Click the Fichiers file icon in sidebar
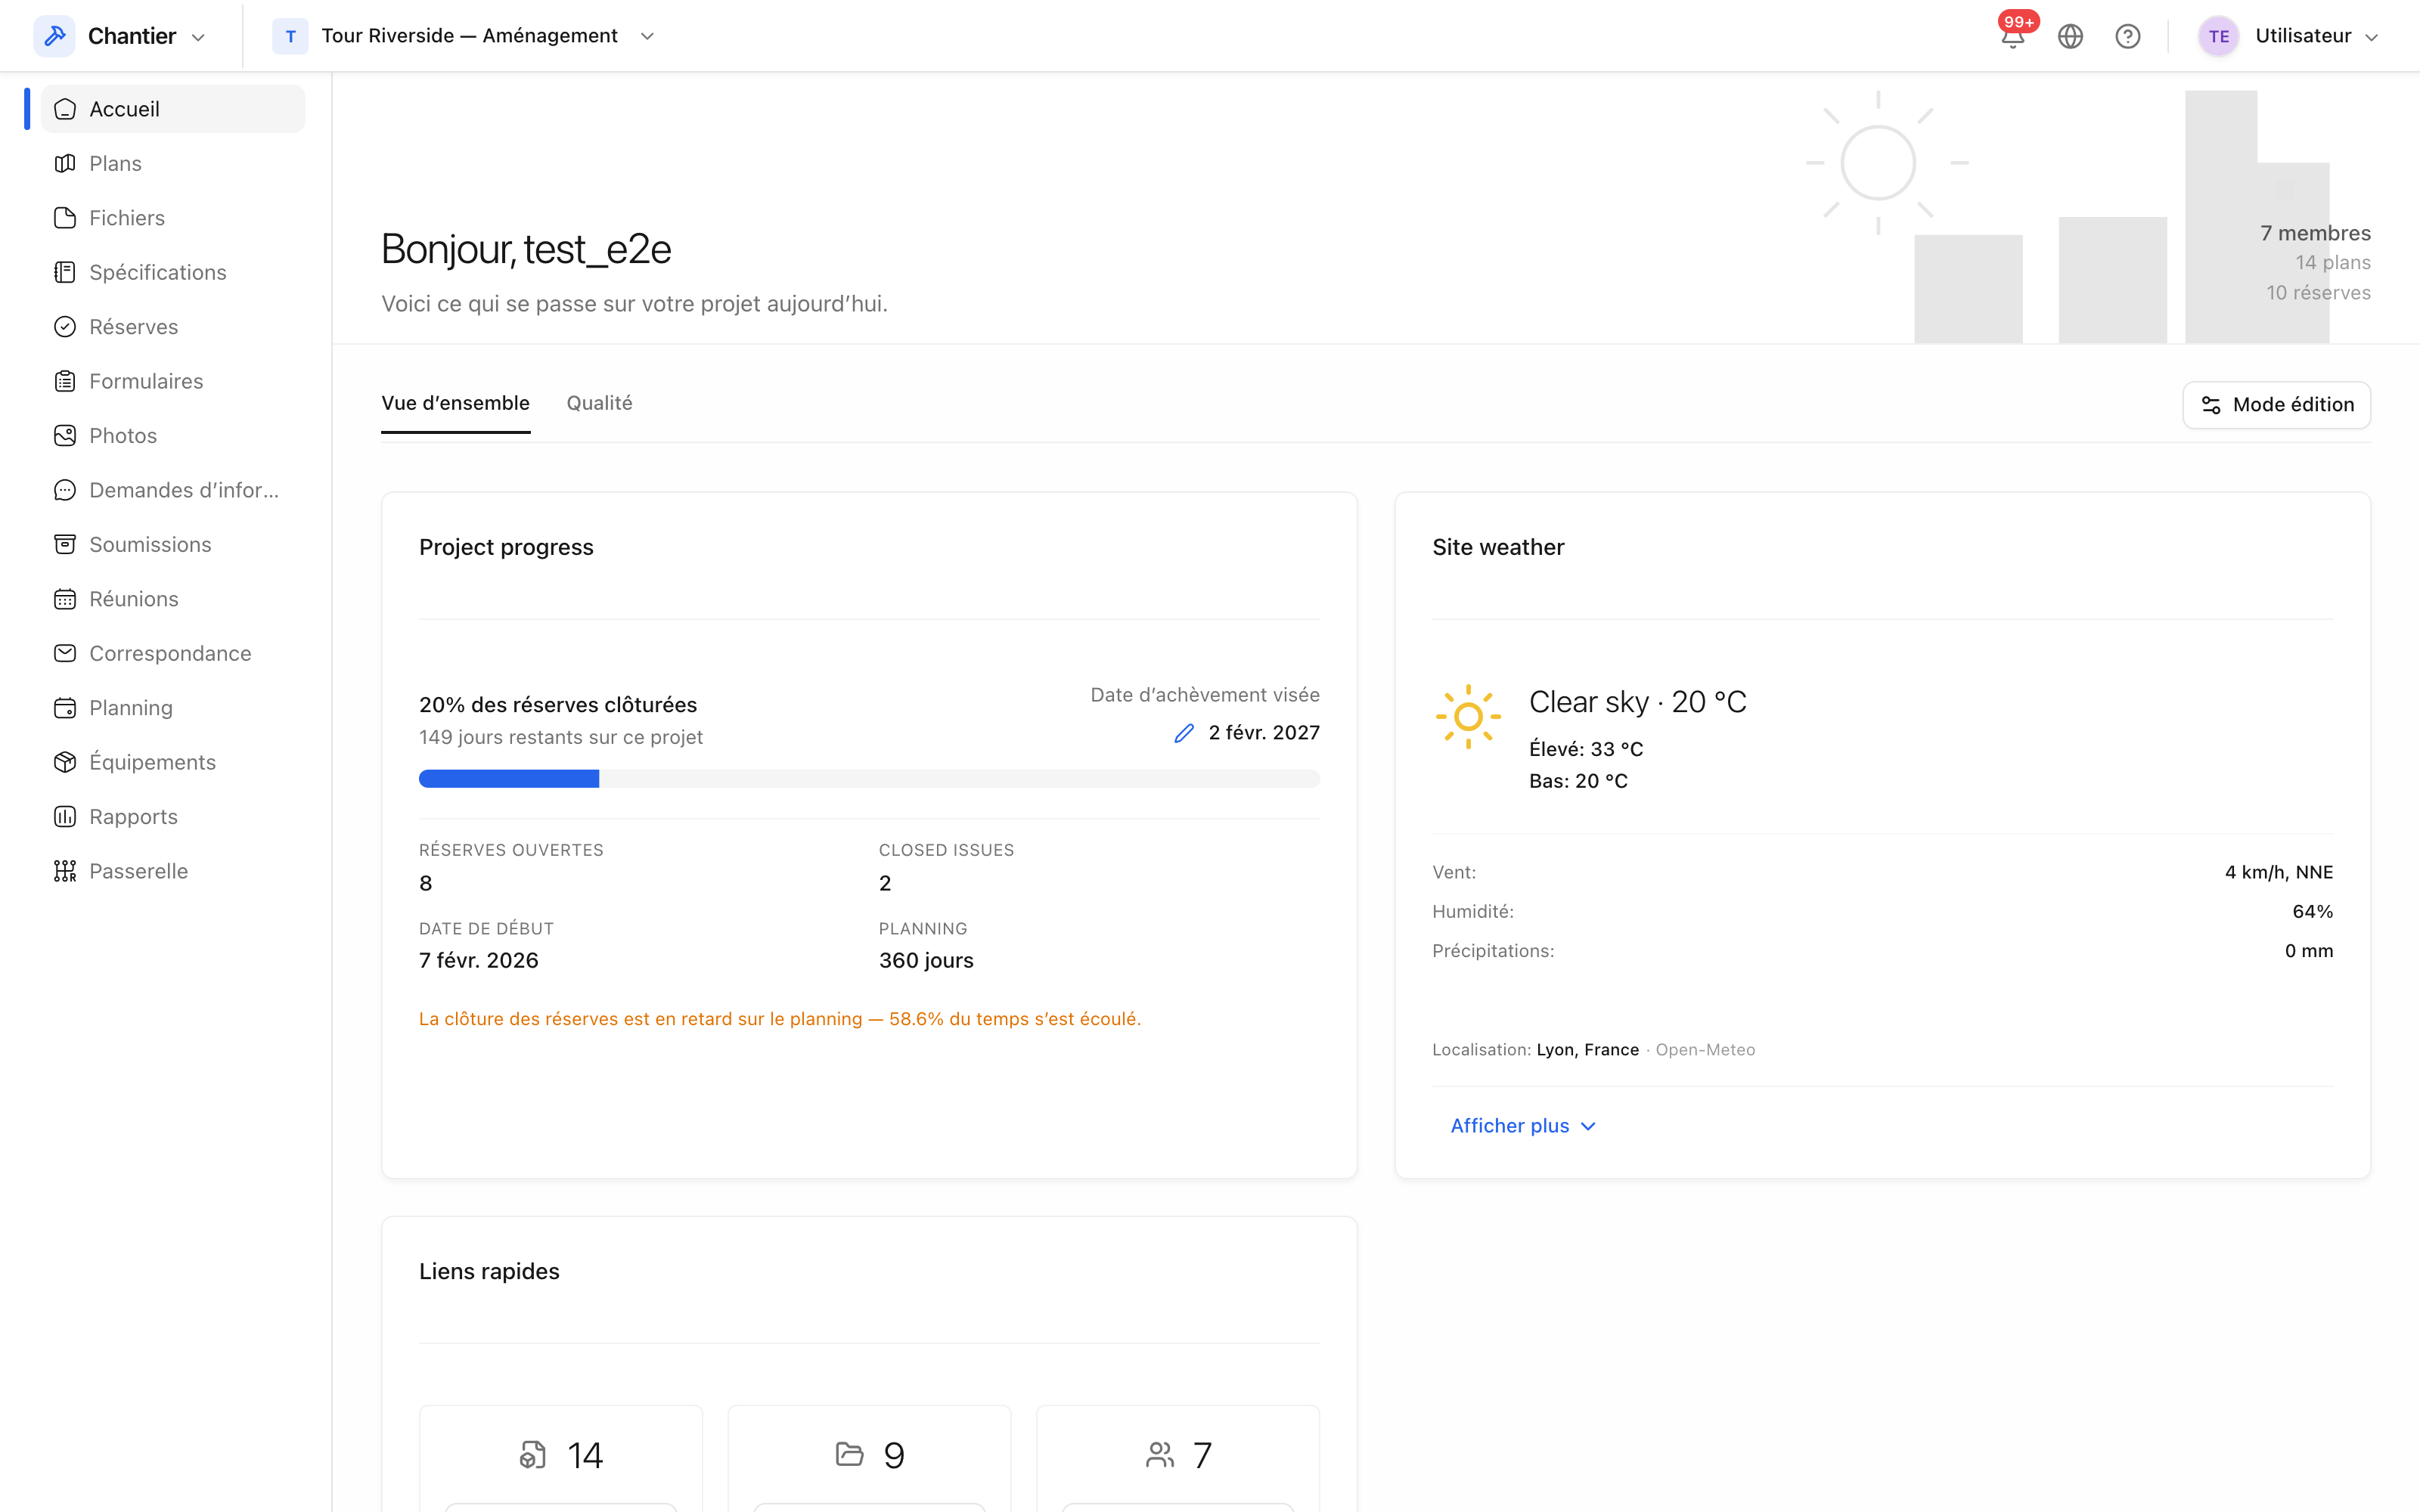2420x1512 pixels. point(65,218)
